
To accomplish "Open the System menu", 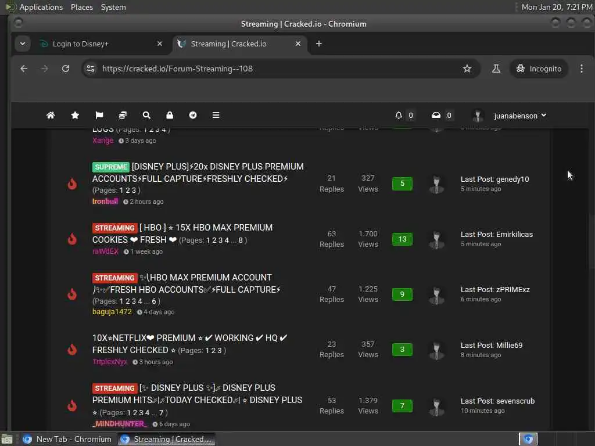I will click(113, 7).
